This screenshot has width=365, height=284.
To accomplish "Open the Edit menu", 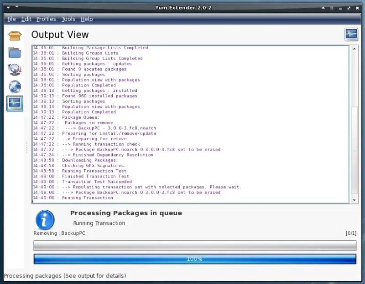I will click(26, 19).
